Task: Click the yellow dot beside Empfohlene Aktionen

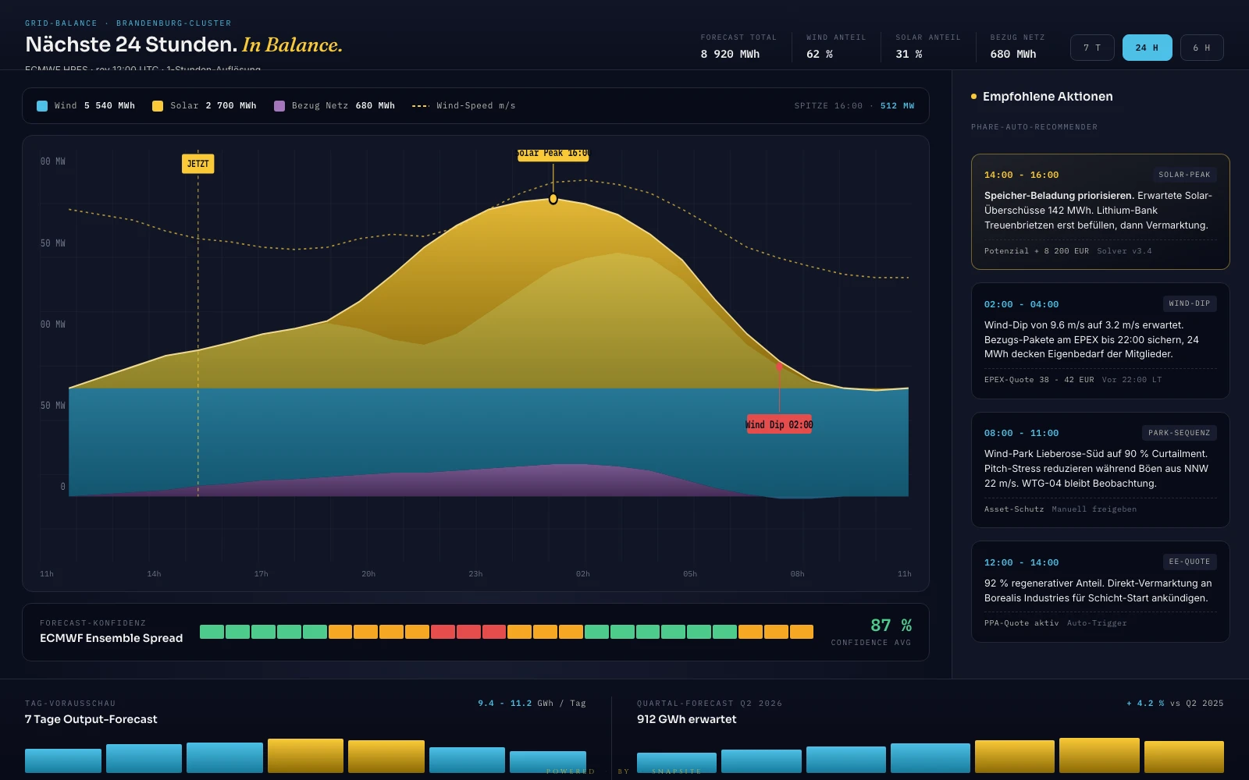Action: coord(973,97)
